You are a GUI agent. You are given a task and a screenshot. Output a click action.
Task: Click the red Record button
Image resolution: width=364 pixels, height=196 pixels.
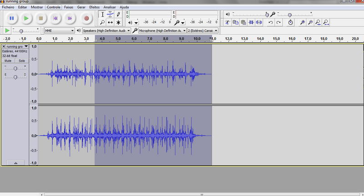pos(86,18)
